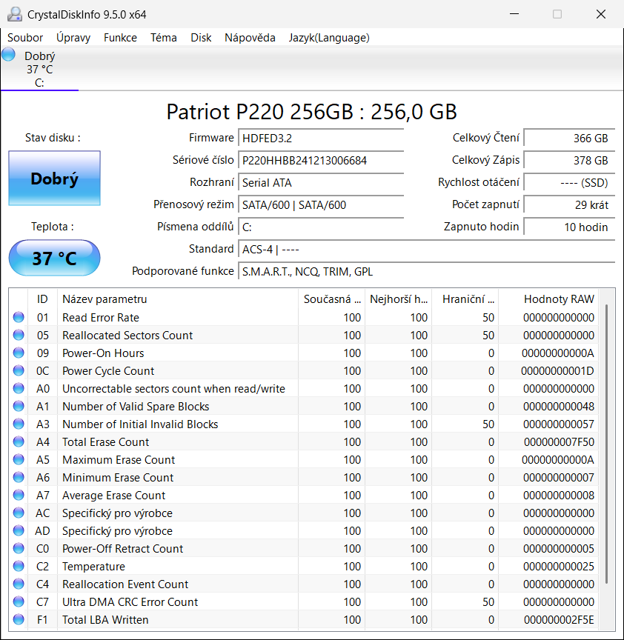Click the Patriot P220 256GB disk title
Viewport: 624px width, 640px height.
[x=311, y=111]
